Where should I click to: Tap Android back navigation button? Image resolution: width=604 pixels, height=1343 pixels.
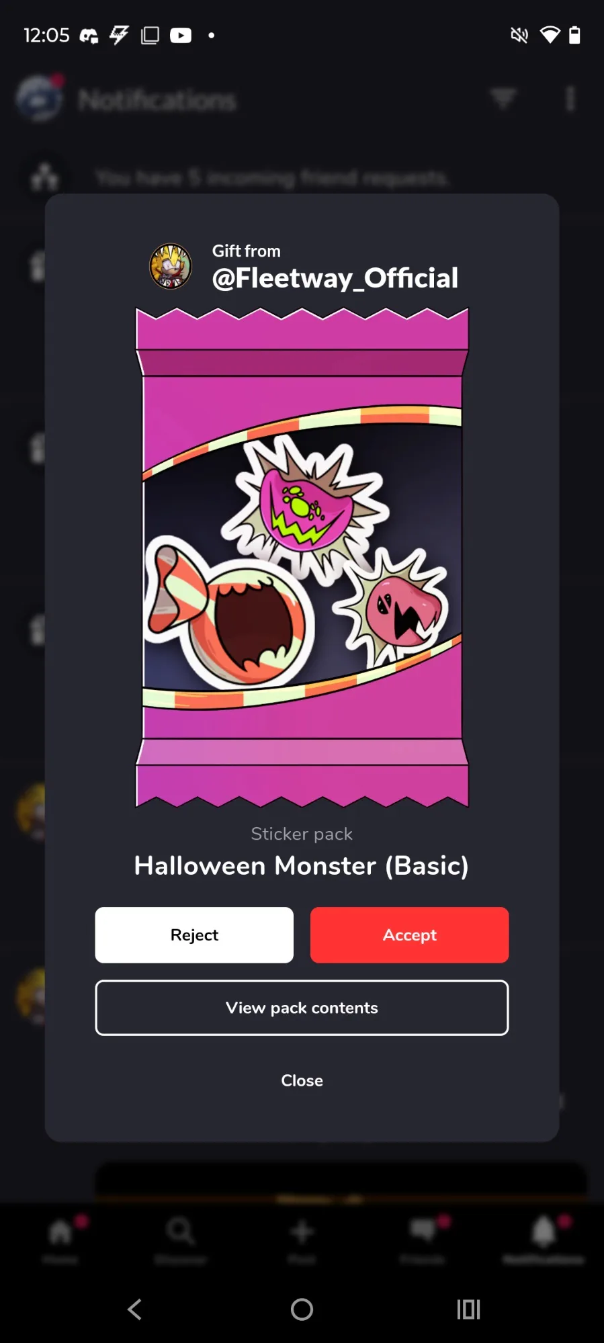pyautogui.click(x=135, y=1309)
